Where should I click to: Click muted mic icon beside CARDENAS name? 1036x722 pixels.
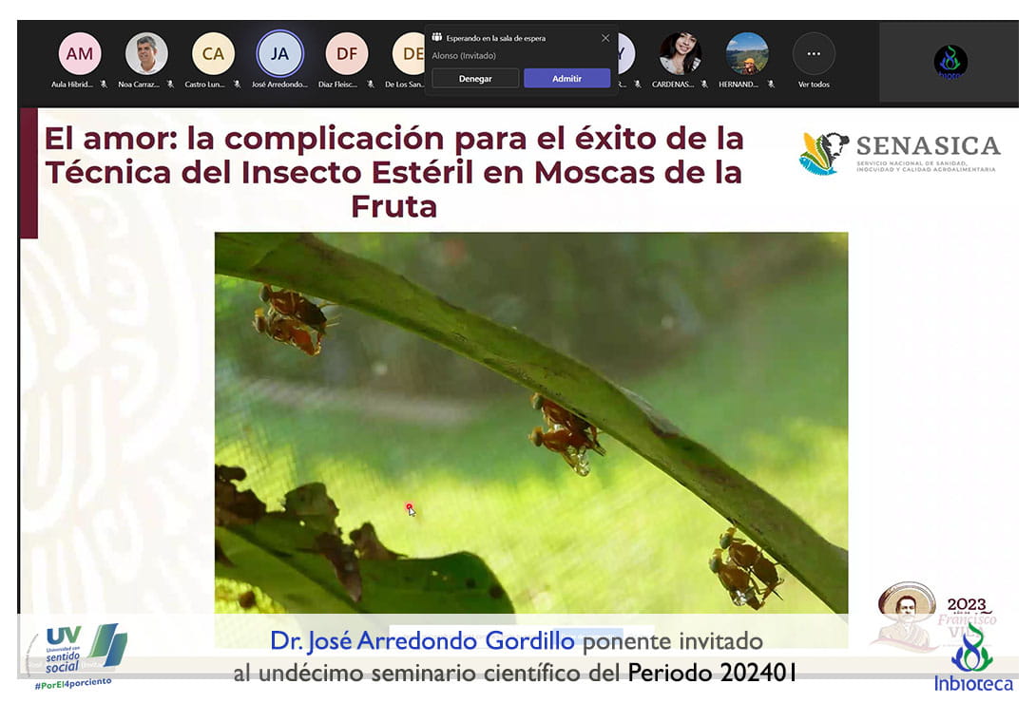(x=704, y=85)
